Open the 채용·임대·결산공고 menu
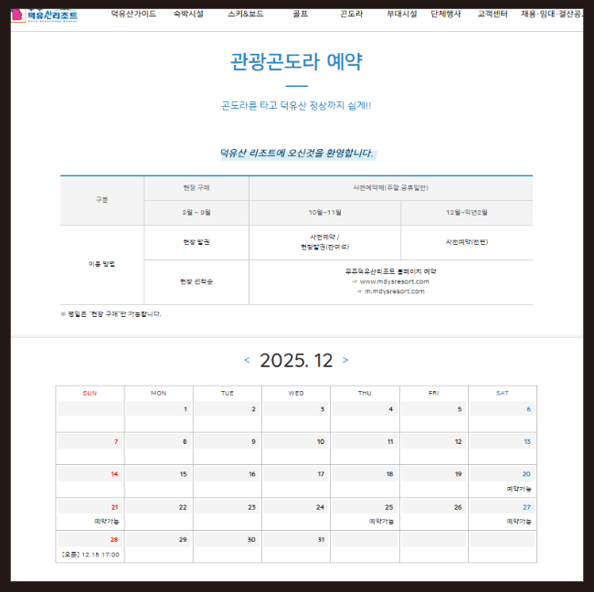 (x=552, y=14)
